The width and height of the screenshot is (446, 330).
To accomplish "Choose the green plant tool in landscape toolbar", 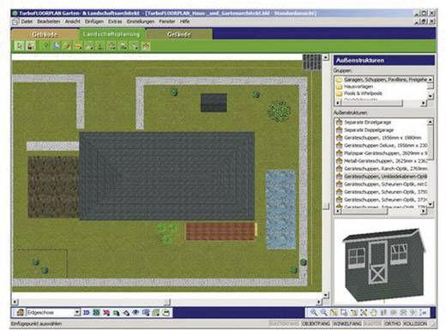I will coord(45,45).
